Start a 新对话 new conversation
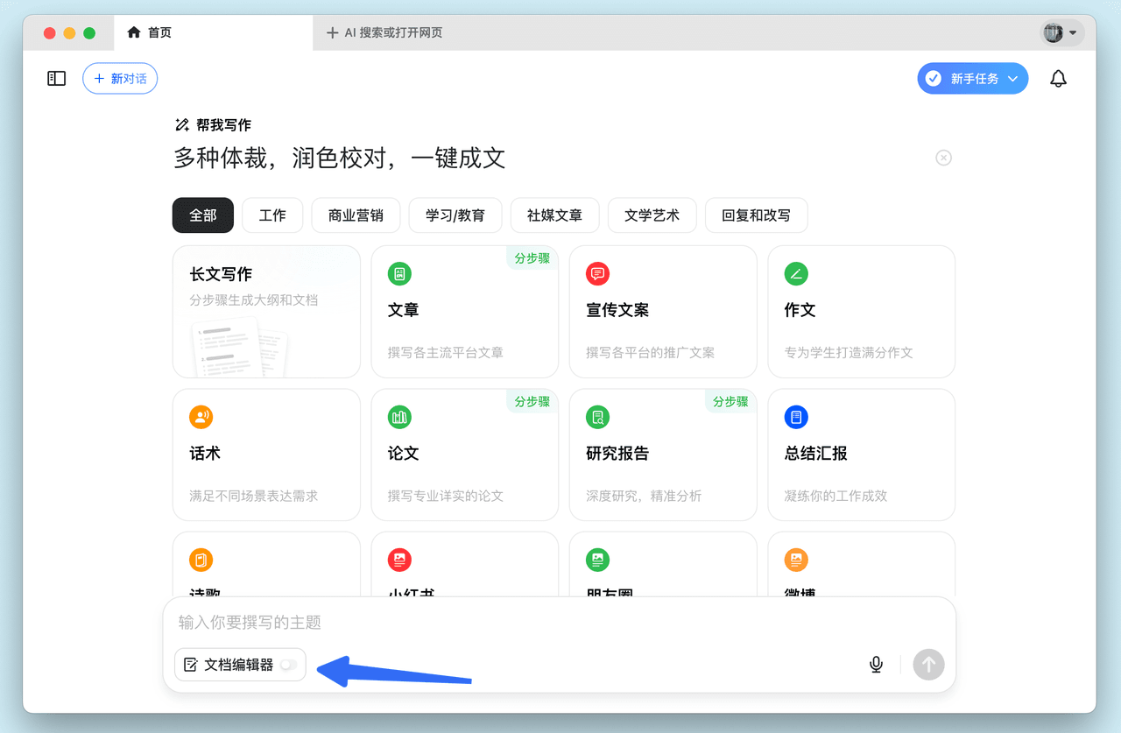Screen dimensions: 1121x733 point(120,79)
